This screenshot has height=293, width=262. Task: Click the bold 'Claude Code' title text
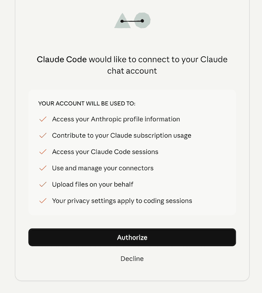point(62,59)
